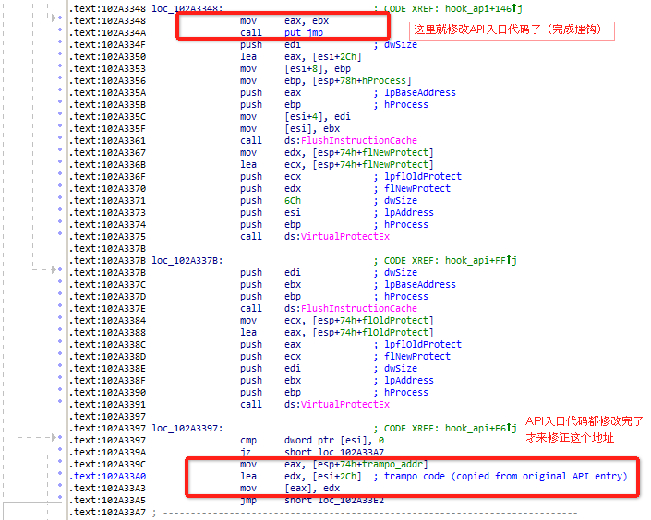Screen dimensions: 651x520
Task: Click operand [esp+74h+trampo_addr]
Action: (x=370, y=465)
